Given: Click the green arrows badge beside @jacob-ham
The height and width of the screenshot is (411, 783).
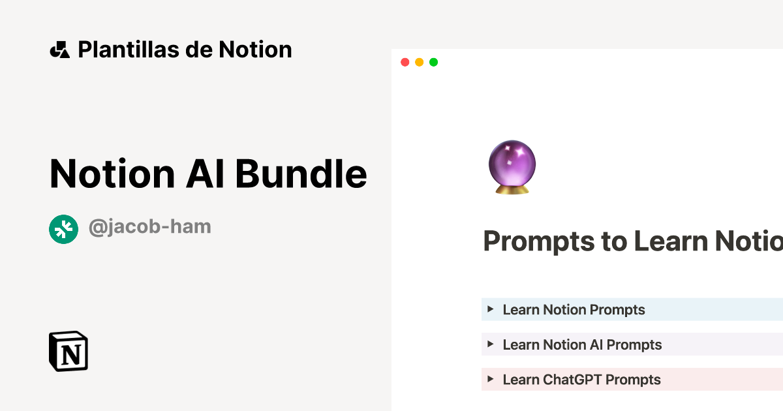Looking at the screenshot, I should [63, 229].
